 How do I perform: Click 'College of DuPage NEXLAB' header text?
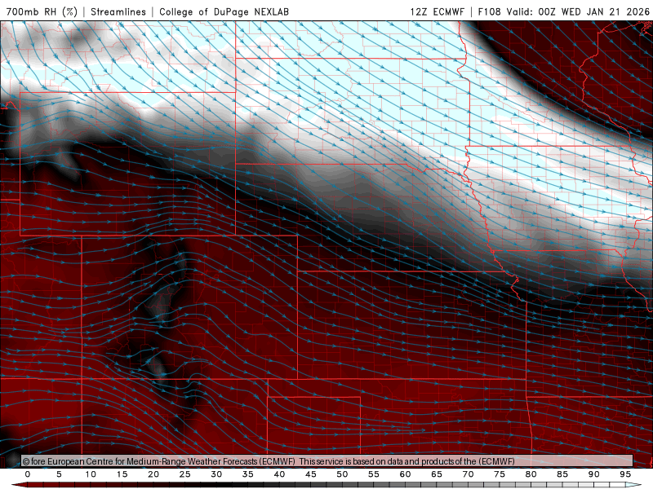224,11
